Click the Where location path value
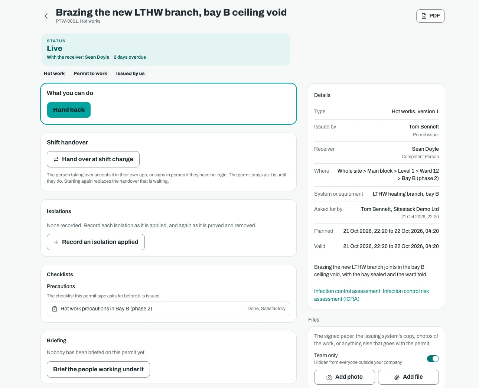This screenshot has width=479, height=388. [388, 175]
